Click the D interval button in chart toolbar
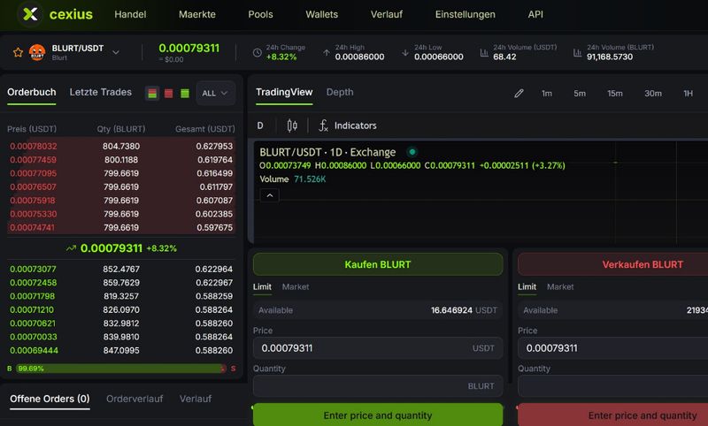This screenshot has height=426, width=708. (x=260, y=126)
